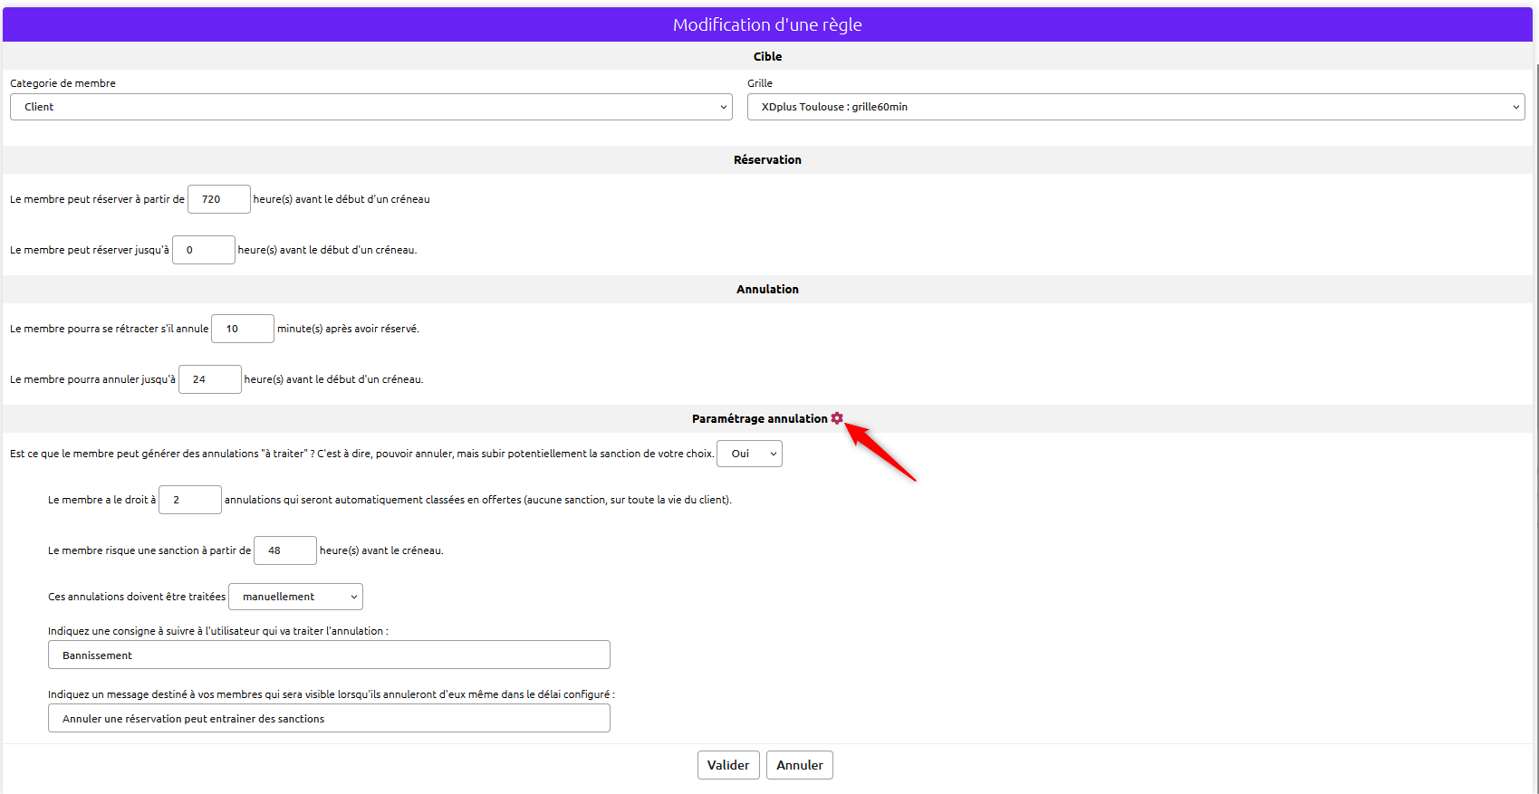The image size is (1539, 794).
Task: Change the manuellement treatment mode dropdown
Action: [295, 597]
